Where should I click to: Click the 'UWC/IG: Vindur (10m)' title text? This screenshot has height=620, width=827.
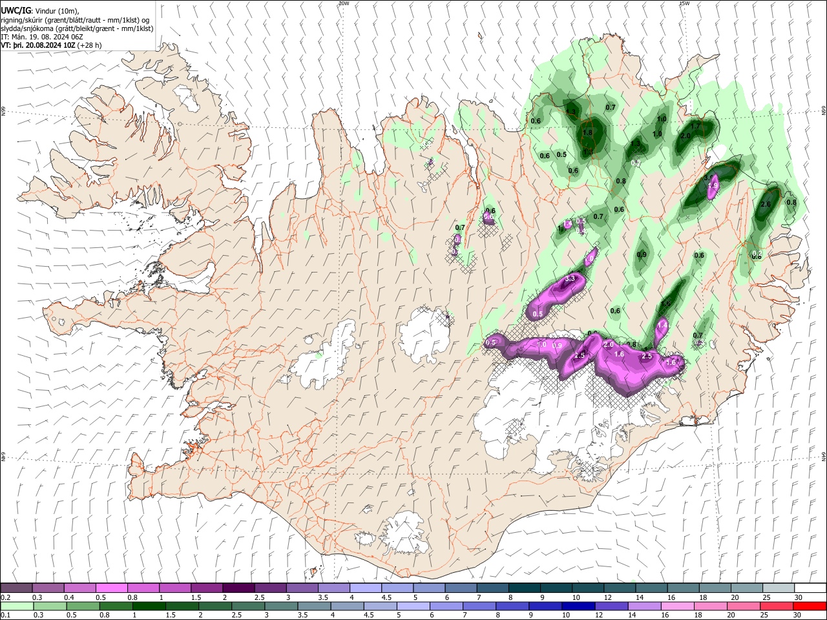pos(40,11)
